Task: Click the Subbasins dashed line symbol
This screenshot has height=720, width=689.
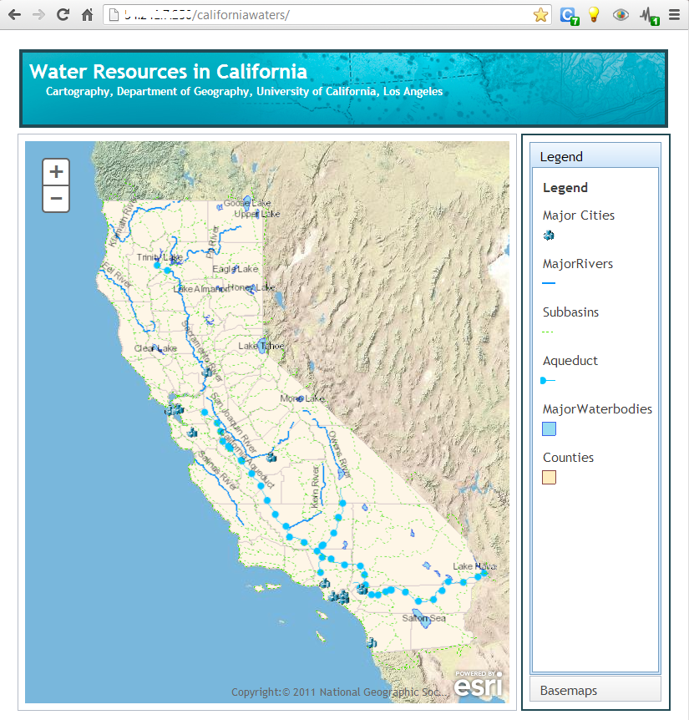Action: tap(547, 332)
